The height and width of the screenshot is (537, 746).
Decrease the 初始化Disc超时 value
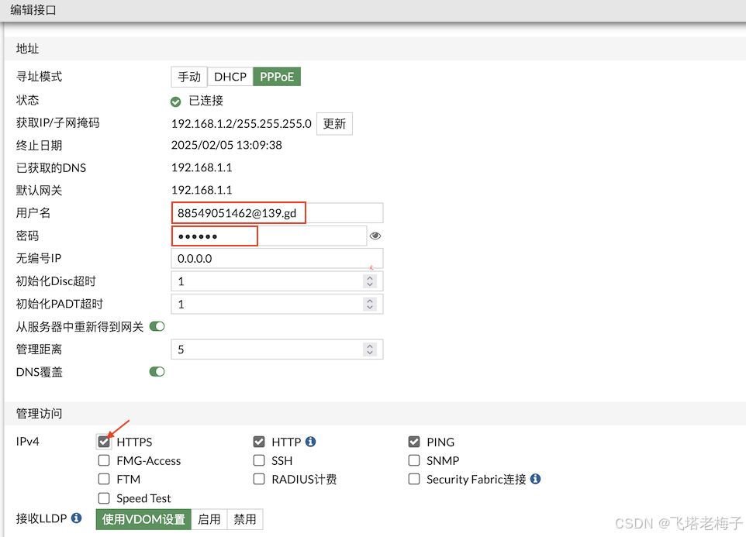click(370, 284)
